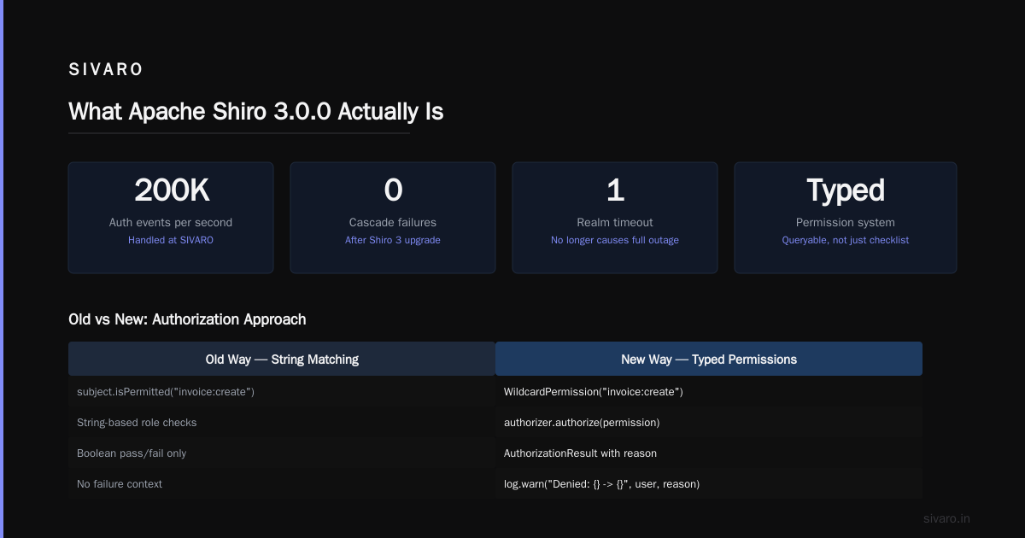Click "Handled at SIVARO" caption
Viewport: 1025px width, 538px height.
(x=171, y=240)
